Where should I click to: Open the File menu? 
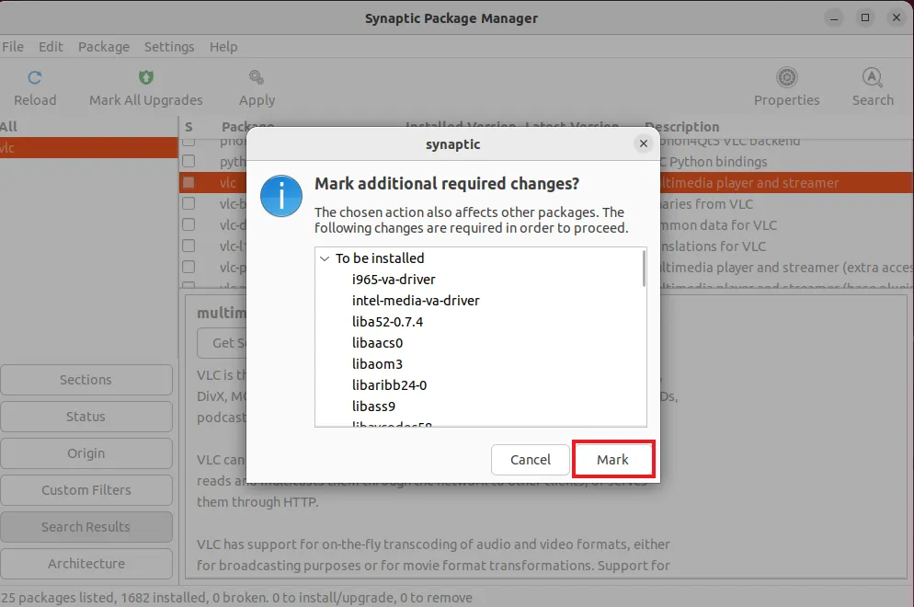[x=13, y=47]
